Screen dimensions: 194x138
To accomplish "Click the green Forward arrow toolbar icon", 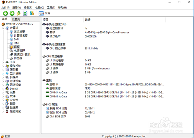I will 12,13.
